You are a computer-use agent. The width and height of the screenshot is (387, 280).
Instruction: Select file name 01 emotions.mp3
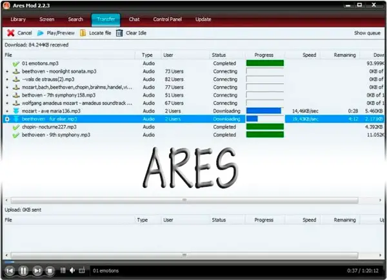[x=40, y=63]
